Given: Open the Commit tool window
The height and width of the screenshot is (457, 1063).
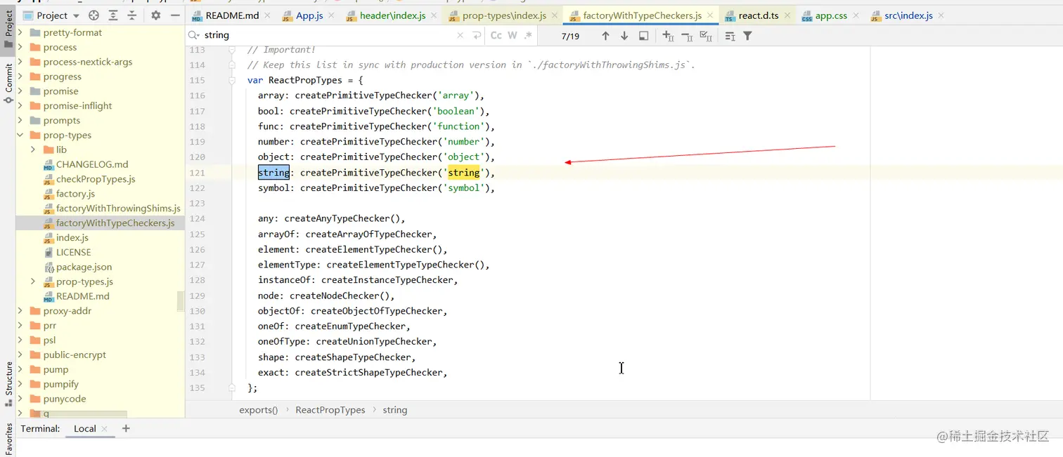Looking at the screenshot, I should [x=8, y=83].
